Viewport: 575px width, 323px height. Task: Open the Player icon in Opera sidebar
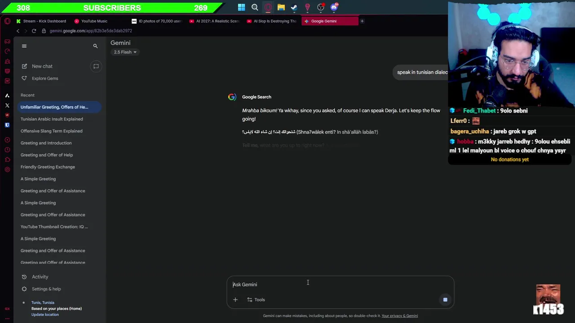7,140
